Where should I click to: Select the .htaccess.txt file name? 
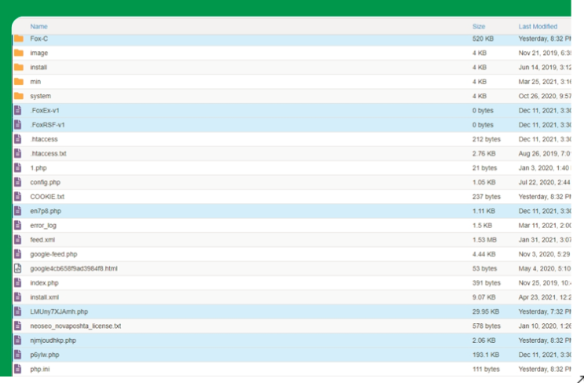49,153
